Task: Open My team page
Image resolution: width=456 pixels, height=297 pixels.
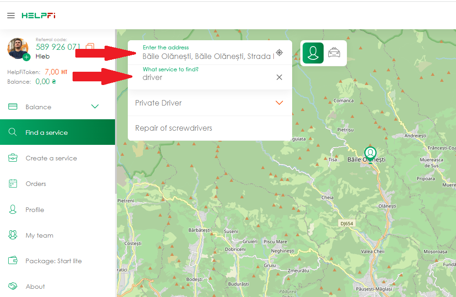Action: [39, 235]
